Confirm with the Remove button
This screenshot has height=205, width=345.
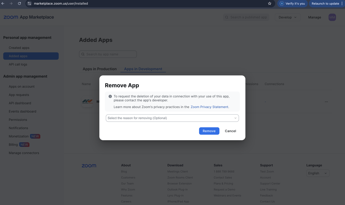(x=209, y=131)
